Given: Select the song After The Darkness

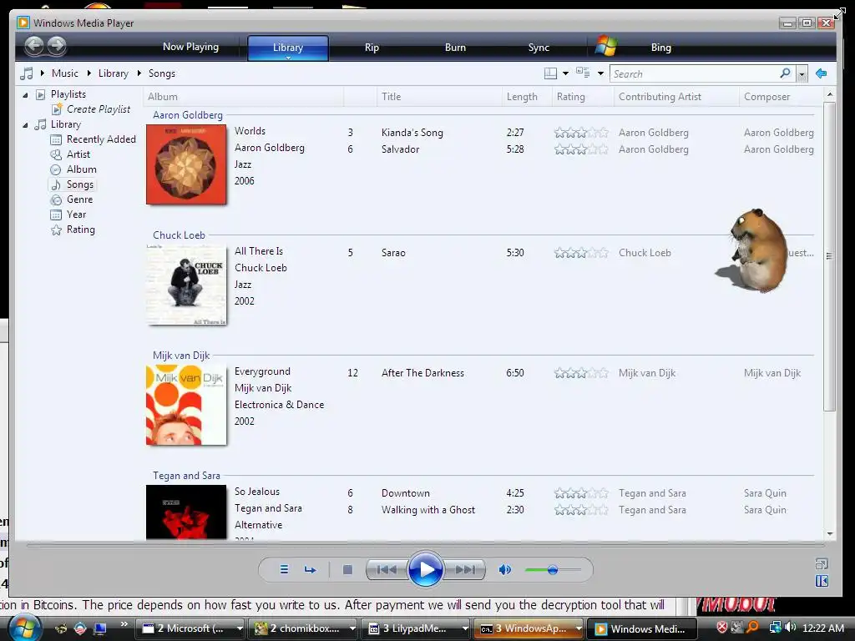Looking at the screenshot, I should coord(422,373).
